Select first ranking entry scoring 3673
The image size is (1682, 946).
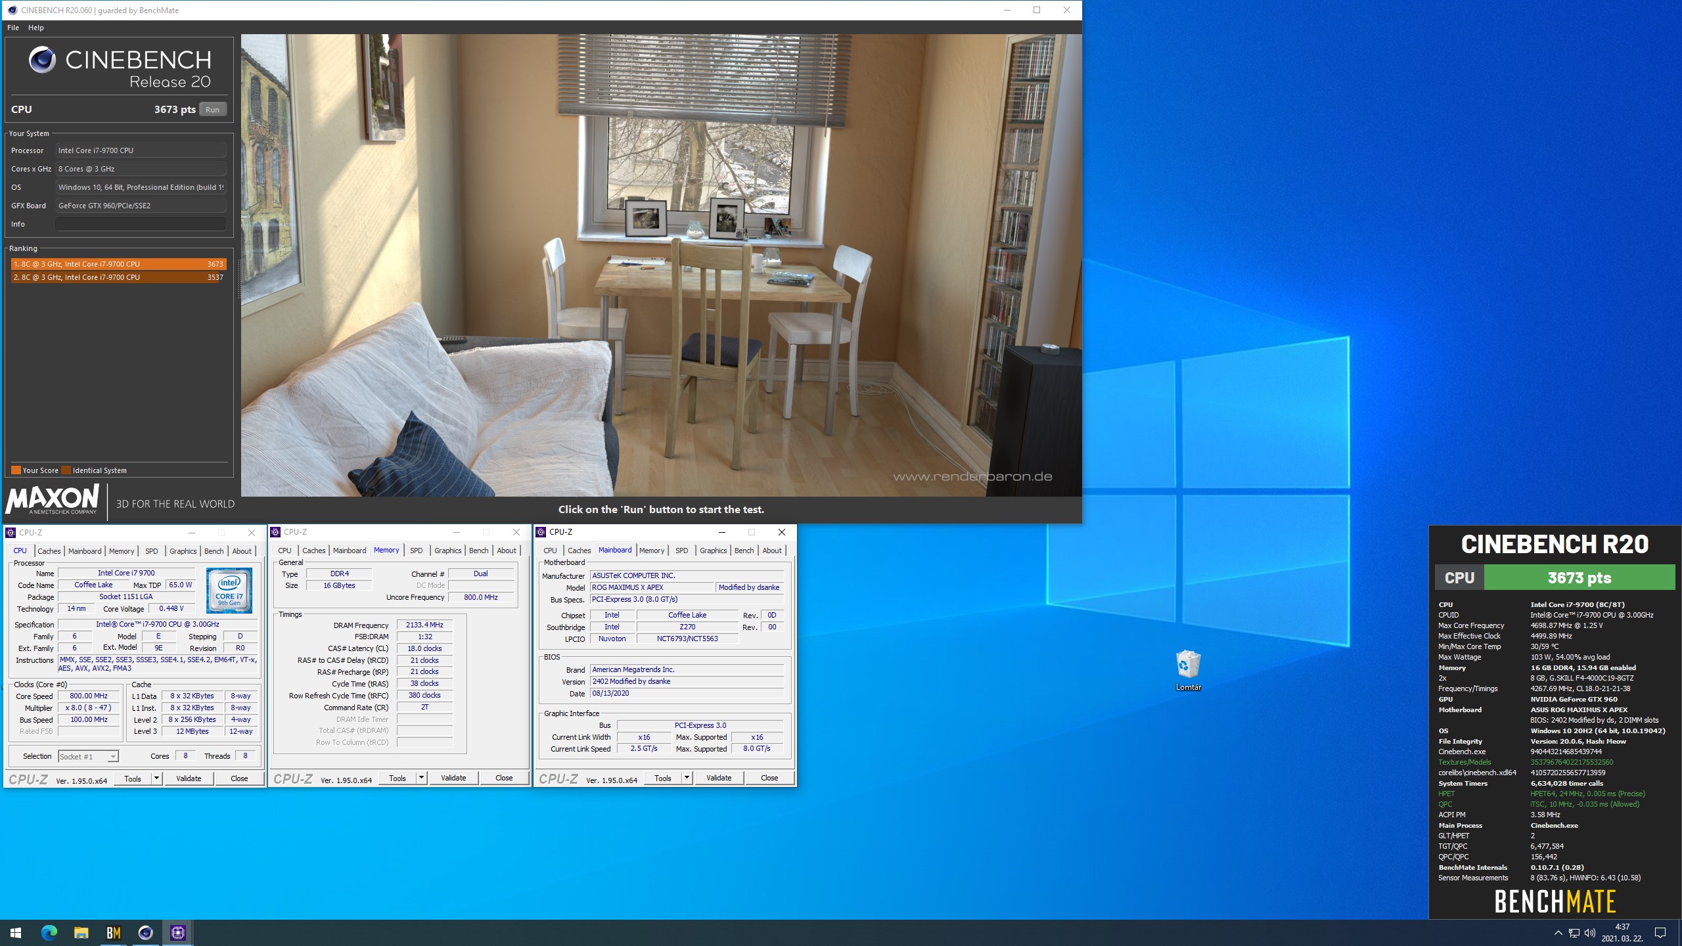point(118,264)
